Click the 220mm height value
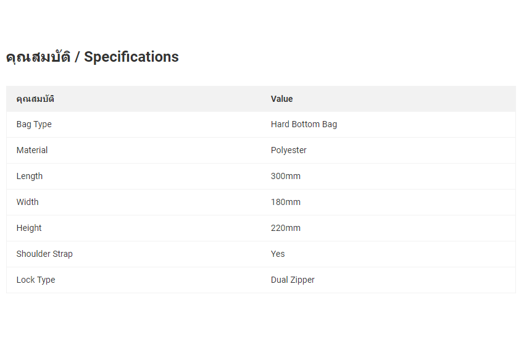The height and width of the screenshot is (347, 524). [285, 228]
